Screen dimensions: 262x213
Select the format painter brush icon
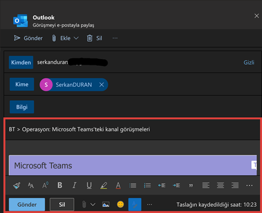(x=17, y=185)
